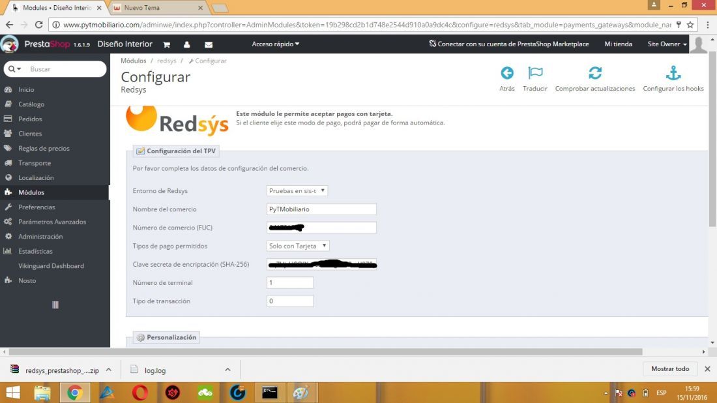Open the Windows Start button

(13, 393)
